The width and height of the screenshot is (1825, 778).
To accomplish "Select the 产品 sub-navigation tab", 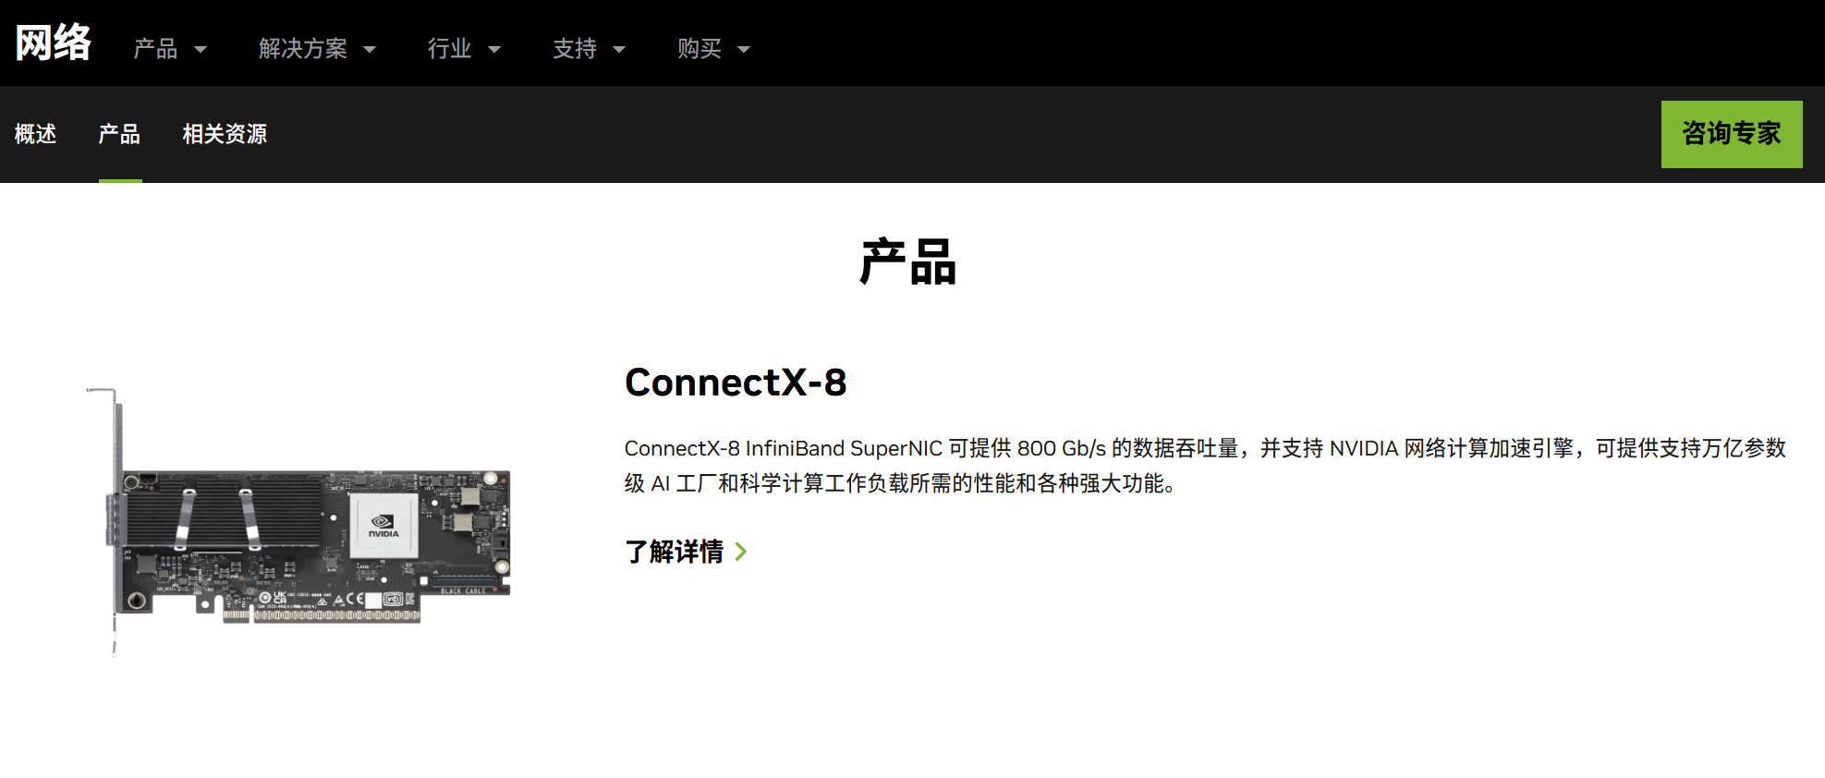I will (120, 135).
